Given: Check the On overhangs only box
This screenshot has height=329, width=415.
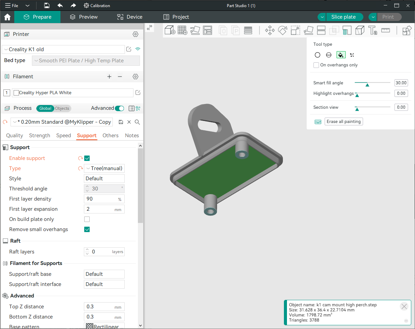Looking at the screenshot, I should point(316,65).
